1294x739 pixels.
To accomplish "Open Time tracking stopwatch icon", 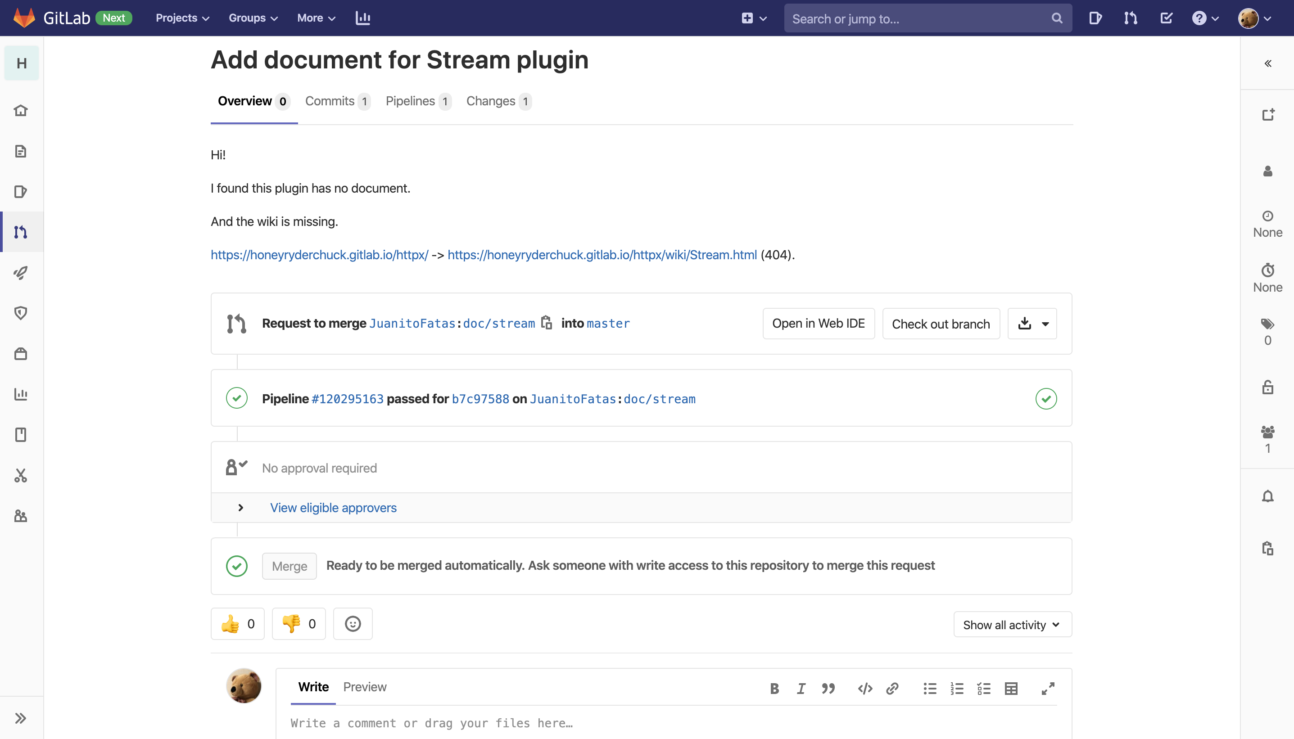I will (1267, 270).
